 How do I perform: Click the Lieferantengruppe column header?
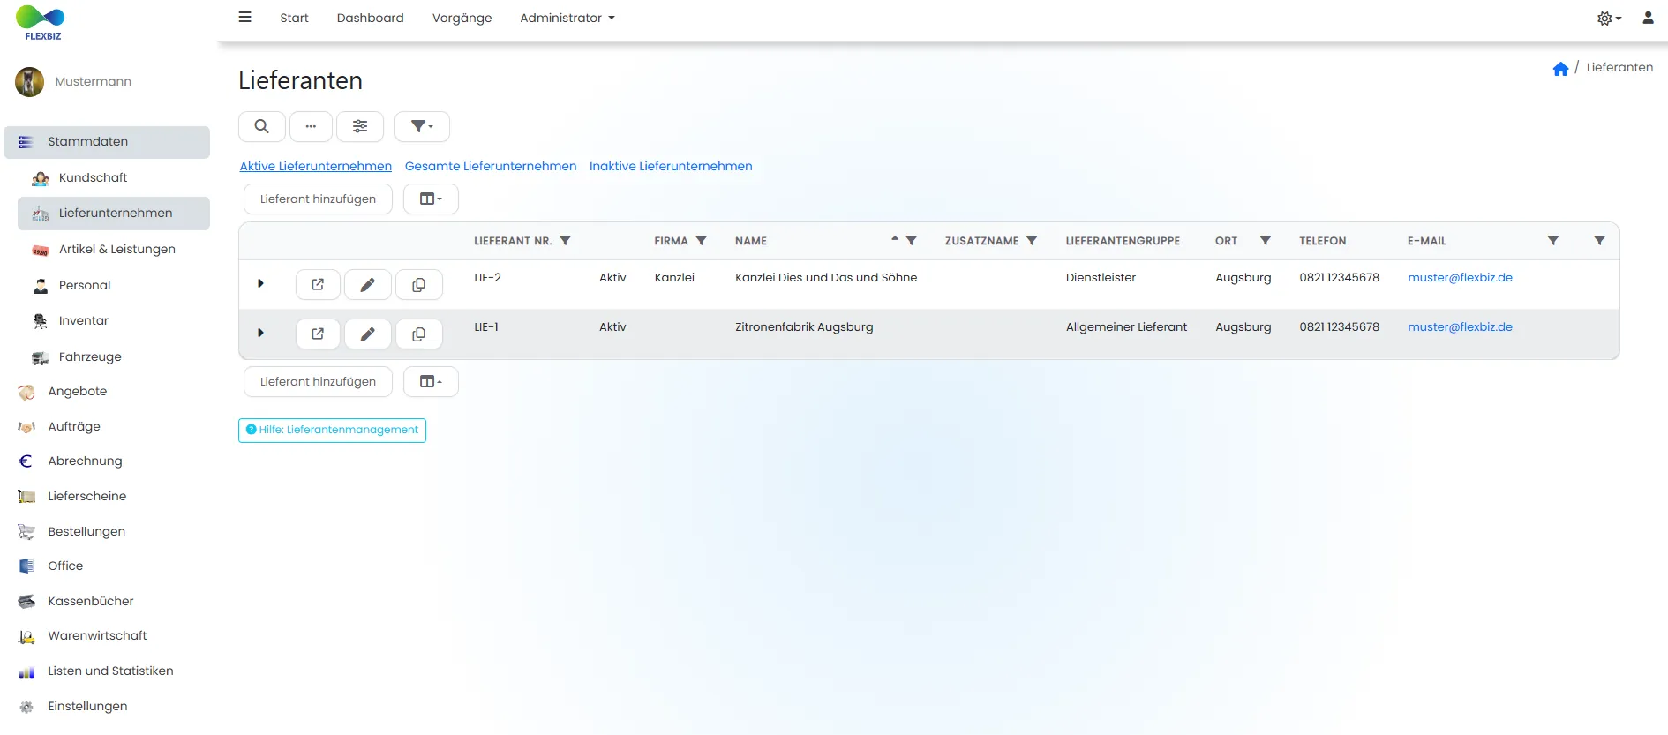(1123, 241)
